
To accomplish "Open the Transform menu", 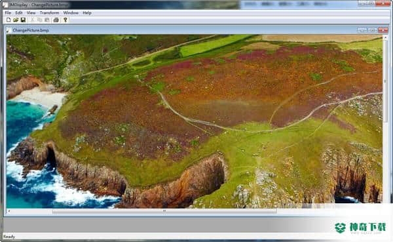I will (49, 13).
